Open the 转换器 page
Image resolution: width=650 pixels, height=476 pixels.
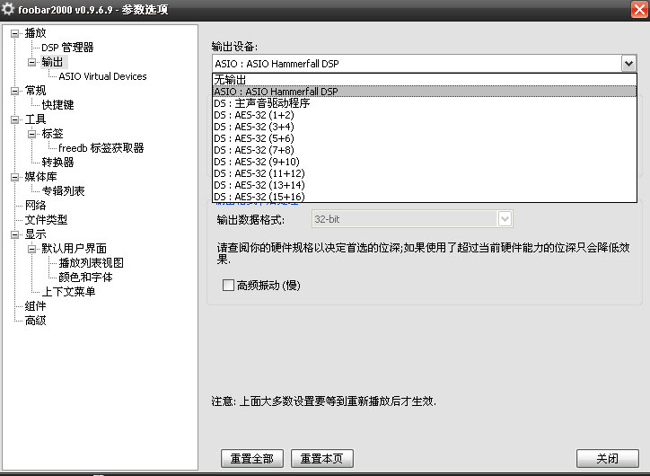pyautogui.click(x=57, y=163)
